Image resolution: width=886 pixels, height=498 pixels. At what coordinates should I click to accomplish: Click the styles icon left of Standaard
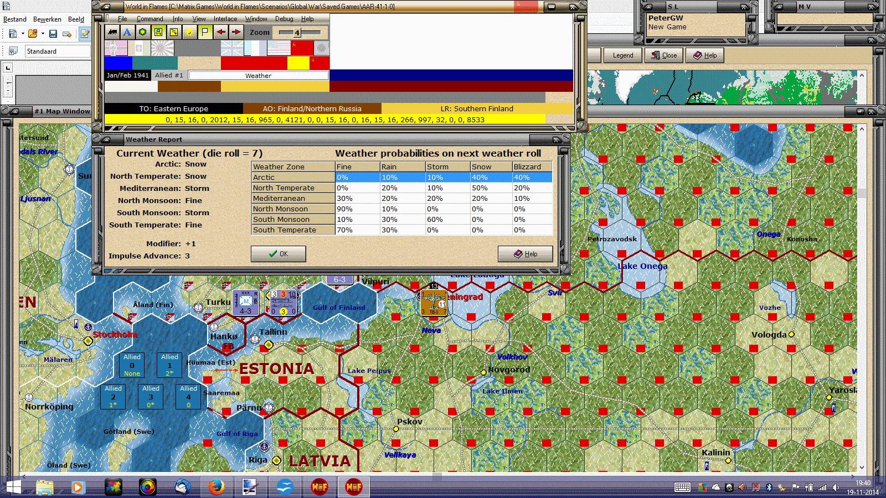(x=13, y=51)
